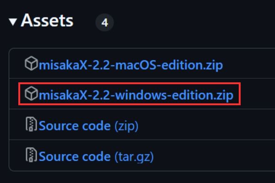
Task: Click zip file icon beside Source code (zip)
Action: 31,125
